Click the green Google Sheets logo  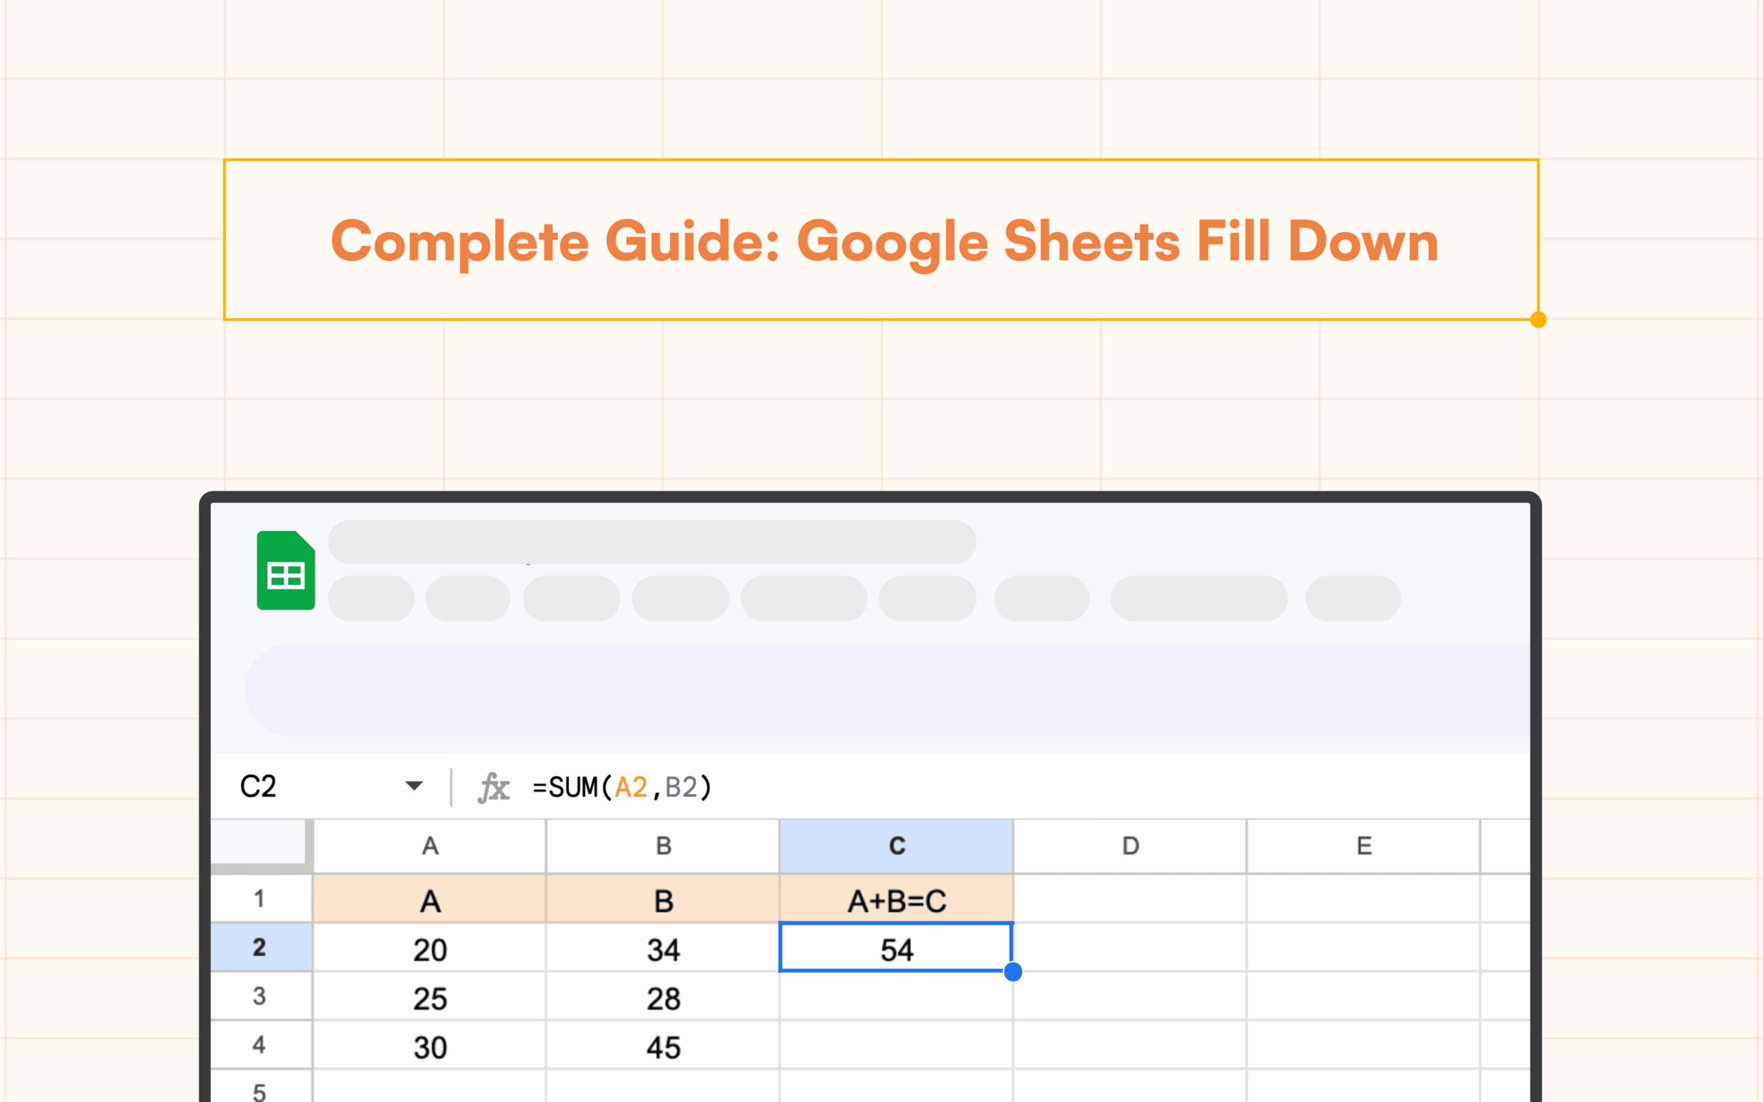286,571
